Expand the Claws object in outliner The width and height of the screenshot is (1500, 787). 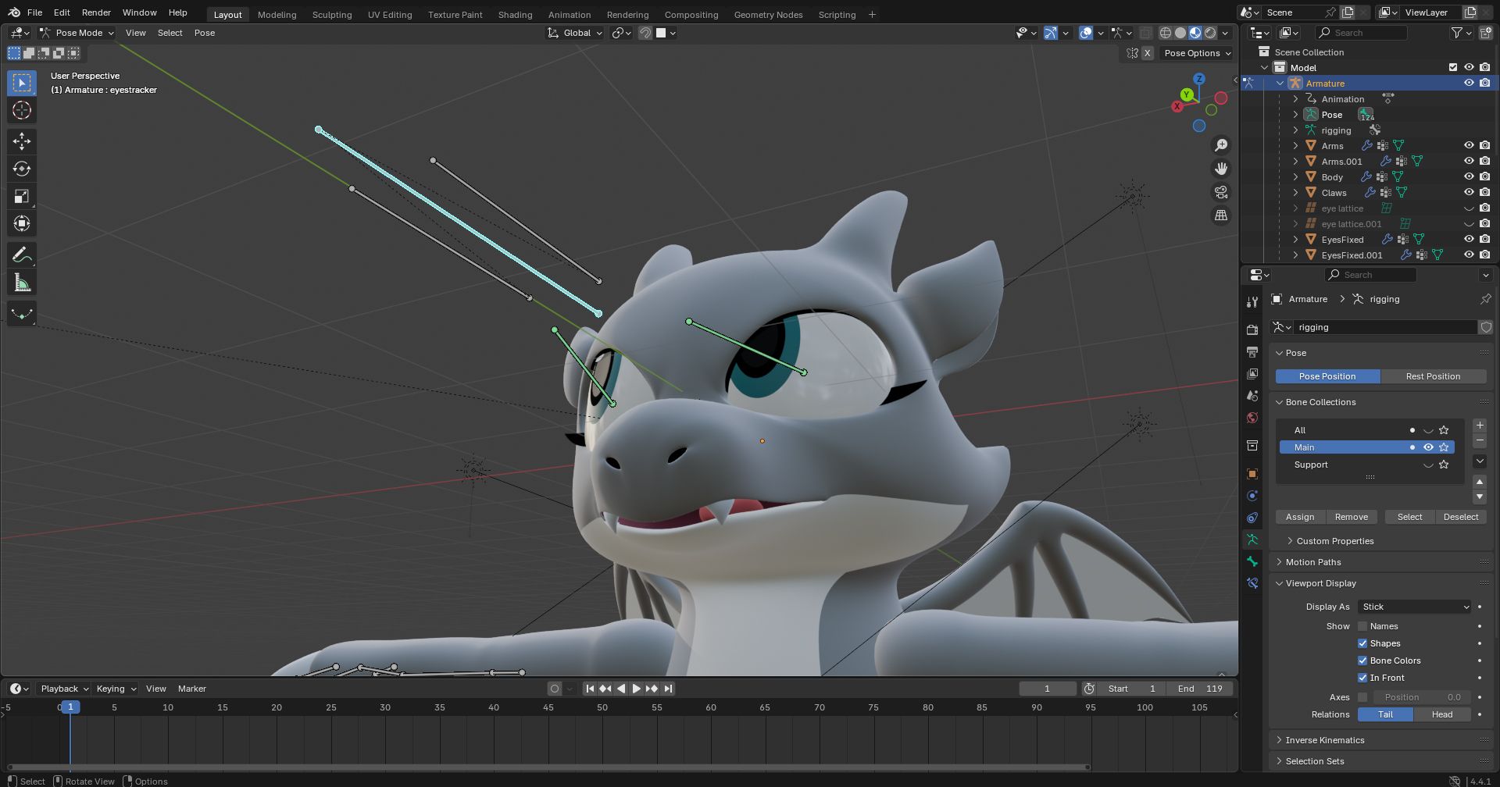click(1295, 192)
